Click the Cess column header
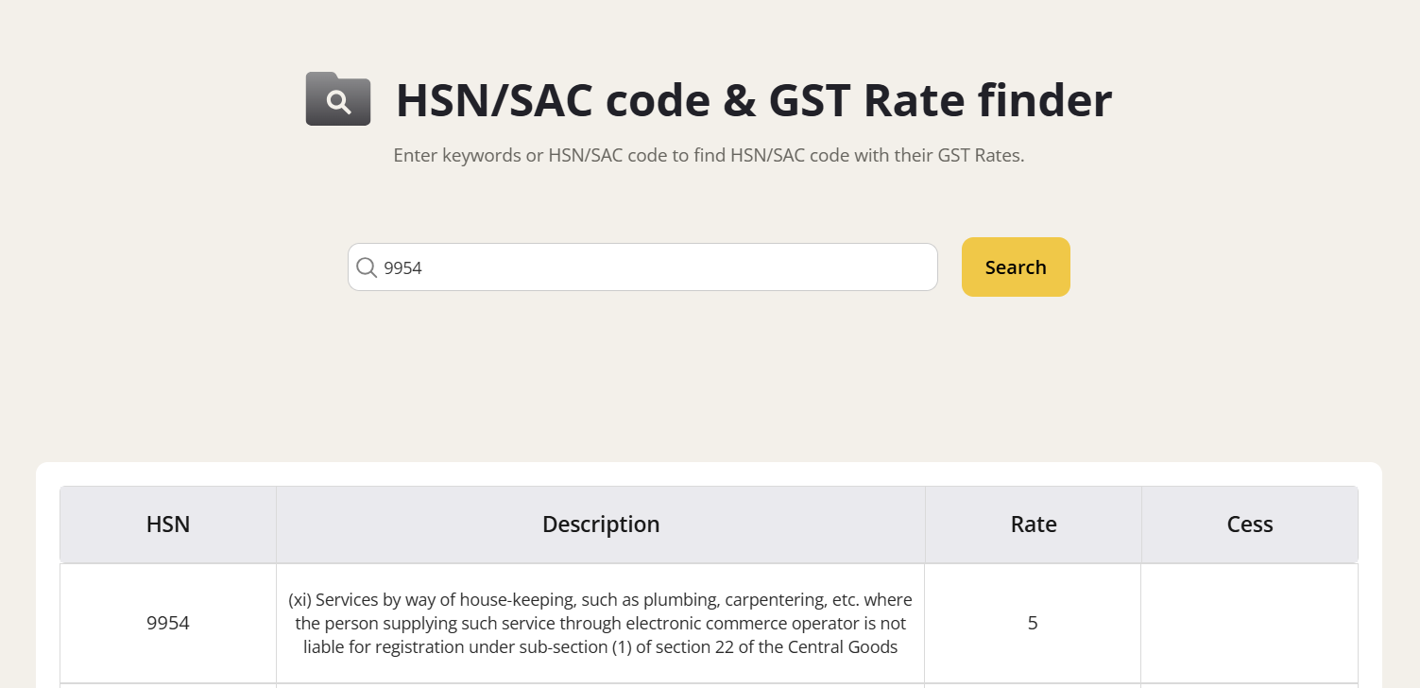The image size is (1420, 688). pos(1250,525)
